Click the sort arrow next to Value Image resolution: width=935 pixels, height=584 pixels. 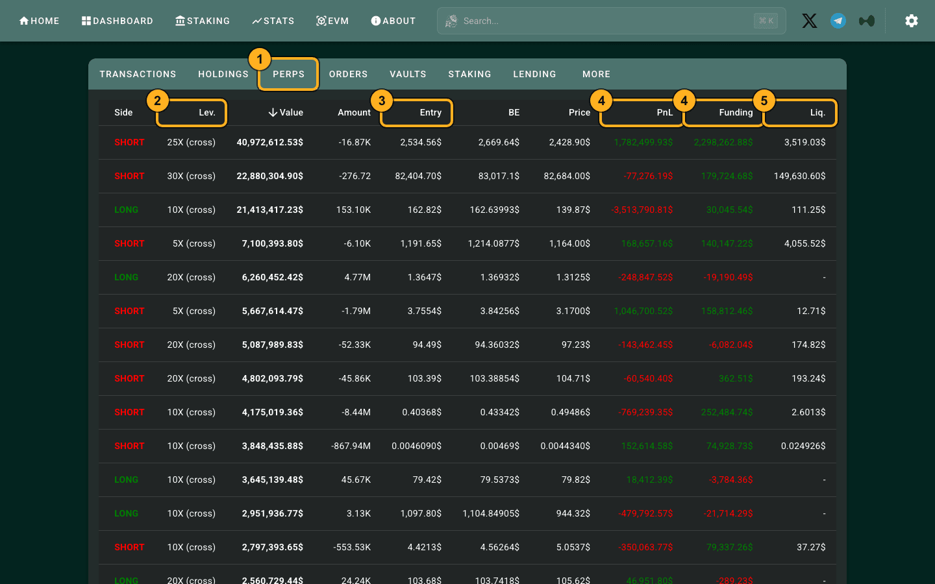(273, 112)
